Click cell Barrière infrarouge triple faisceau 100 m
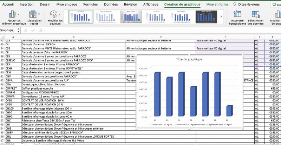281x145 pixels. point(73,108)
